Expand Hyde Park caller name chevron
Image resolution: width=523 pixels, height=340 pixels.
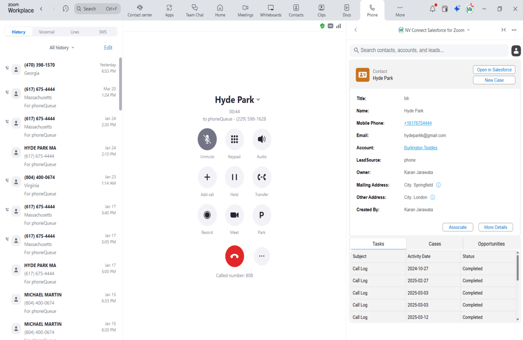click(258, 100)
